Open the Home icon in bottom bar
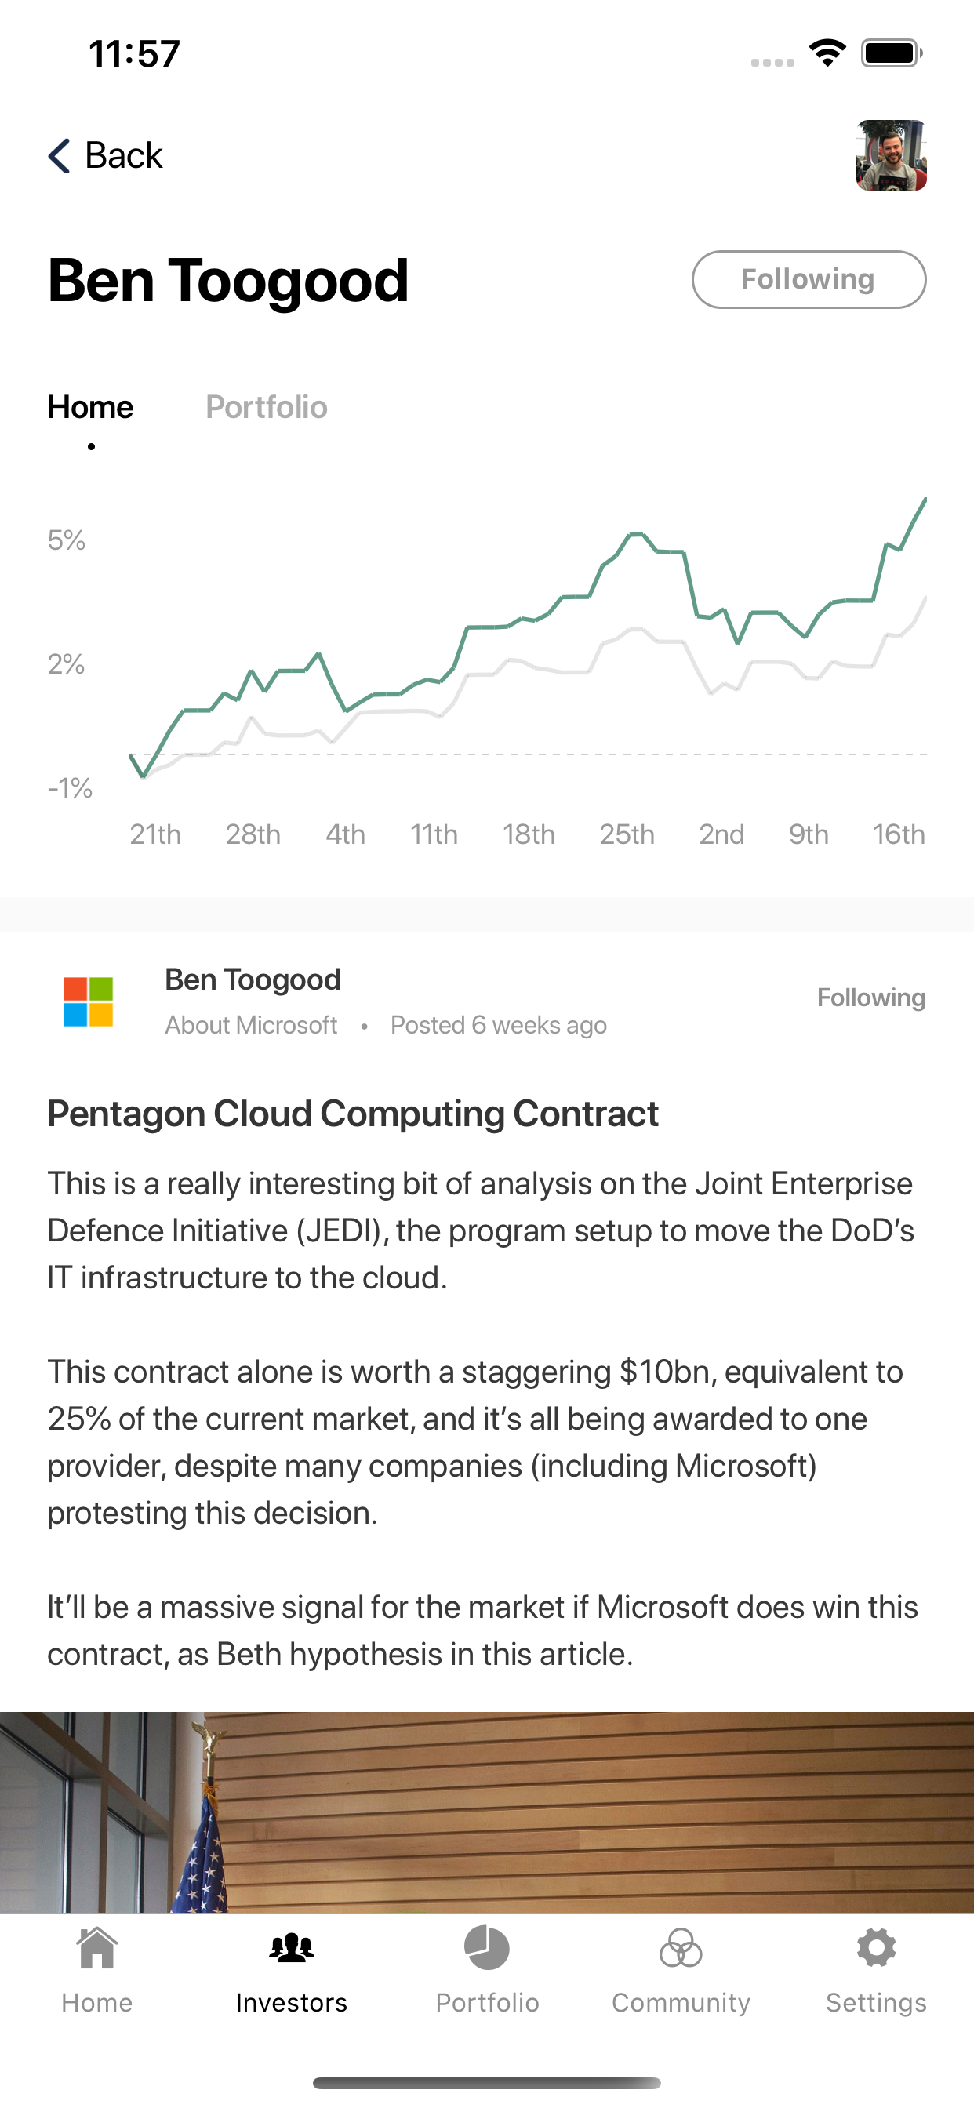The image size is (974, 2108). pos(96,1947)
